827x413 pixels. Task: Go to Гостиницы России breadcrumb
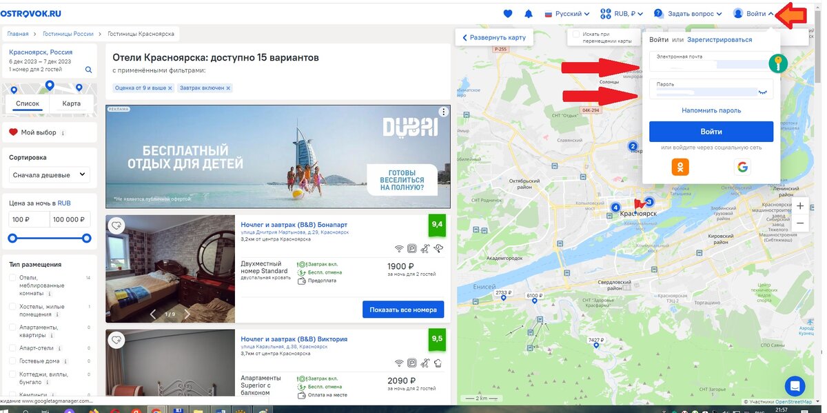pos(68,33)
